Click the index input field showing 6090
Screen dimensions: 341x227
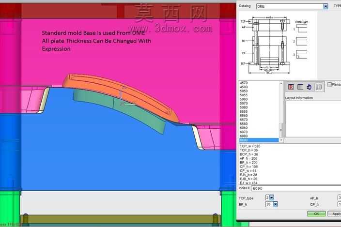(x=296, y=188)
